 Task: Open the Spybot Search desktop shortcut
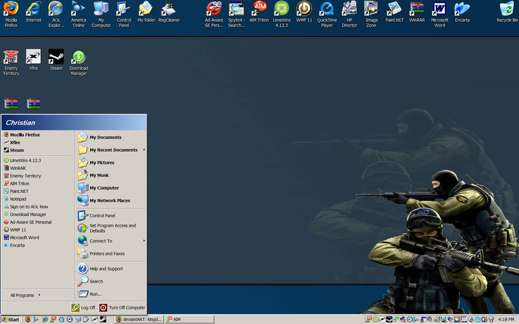236,14
